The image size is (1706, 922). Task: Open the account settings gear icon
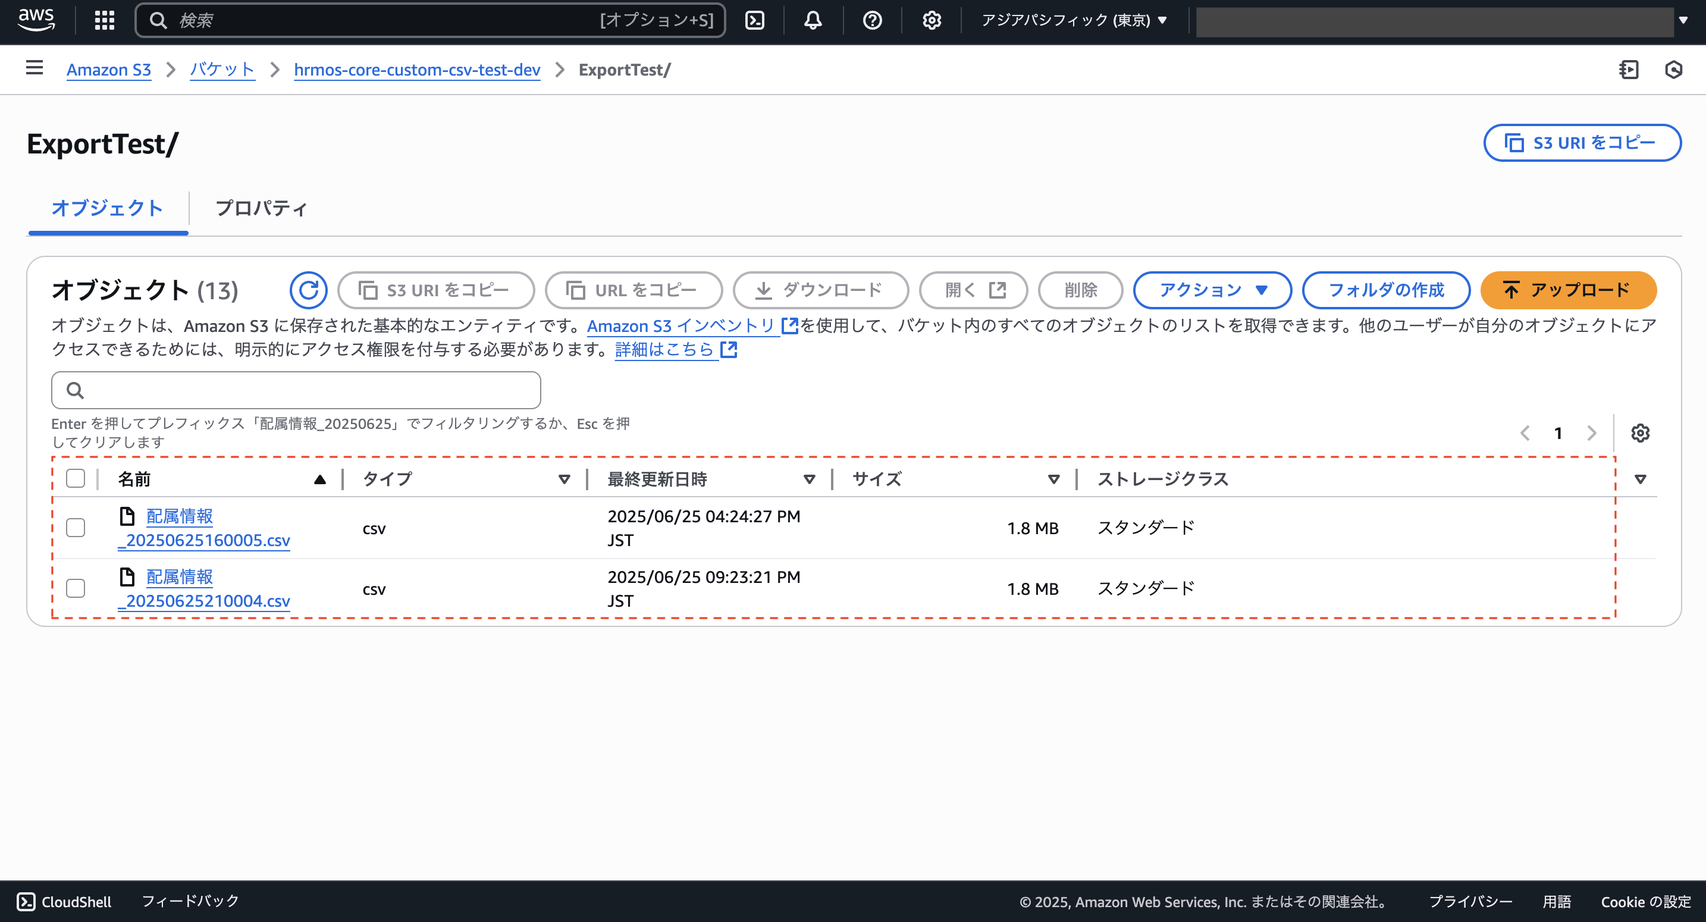pos(931,21)
